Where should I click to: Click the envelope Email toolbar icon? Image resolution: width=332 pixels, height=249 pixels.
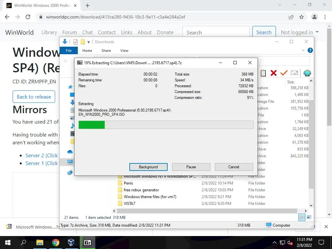[294, 73]
